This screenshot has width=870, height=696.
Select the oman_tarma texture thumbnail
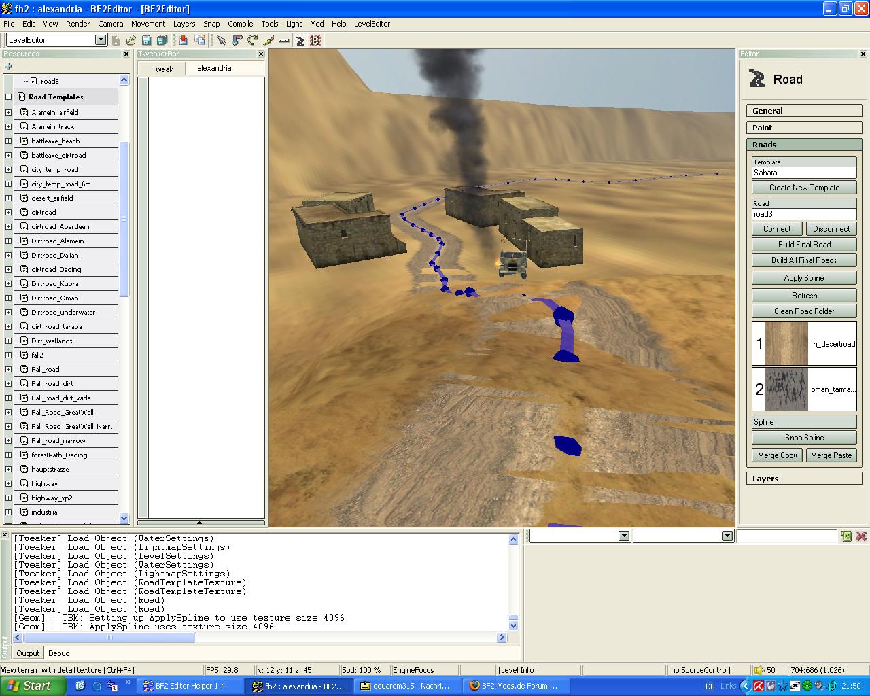pyautogui.click(x=786, y=389)
